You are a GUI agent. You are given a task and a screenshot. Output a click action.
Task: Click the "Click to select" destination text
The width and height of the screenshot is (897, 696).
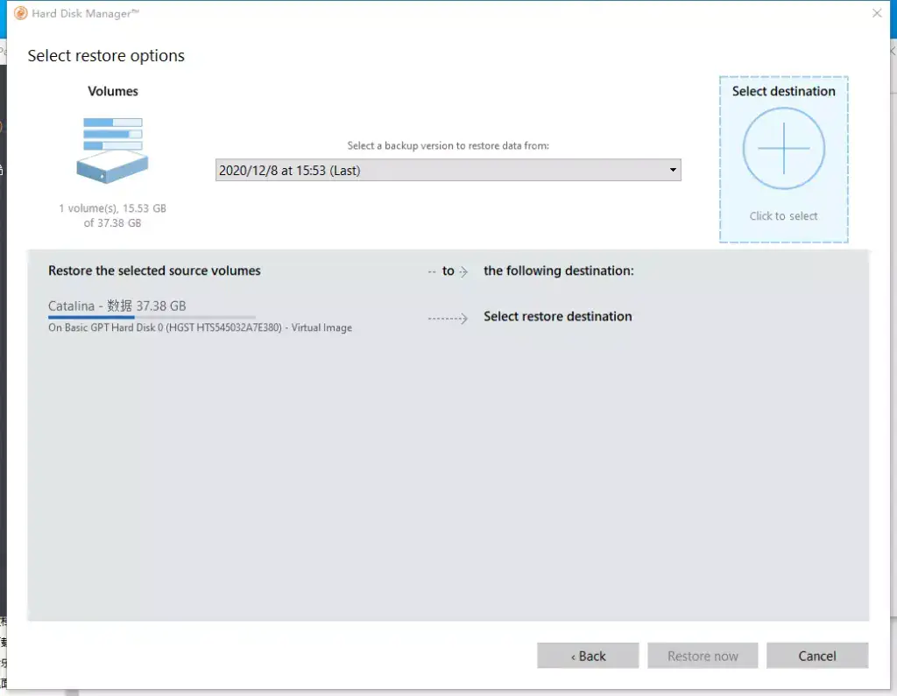[783, 216]
